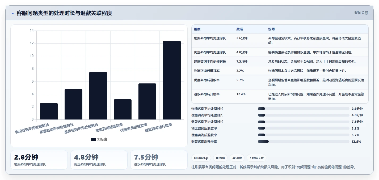Open the 2.6分钟 物流咨询 summary card
This screenshot has width=379, height=180.
pyautogui.click(x=39, y=160)
